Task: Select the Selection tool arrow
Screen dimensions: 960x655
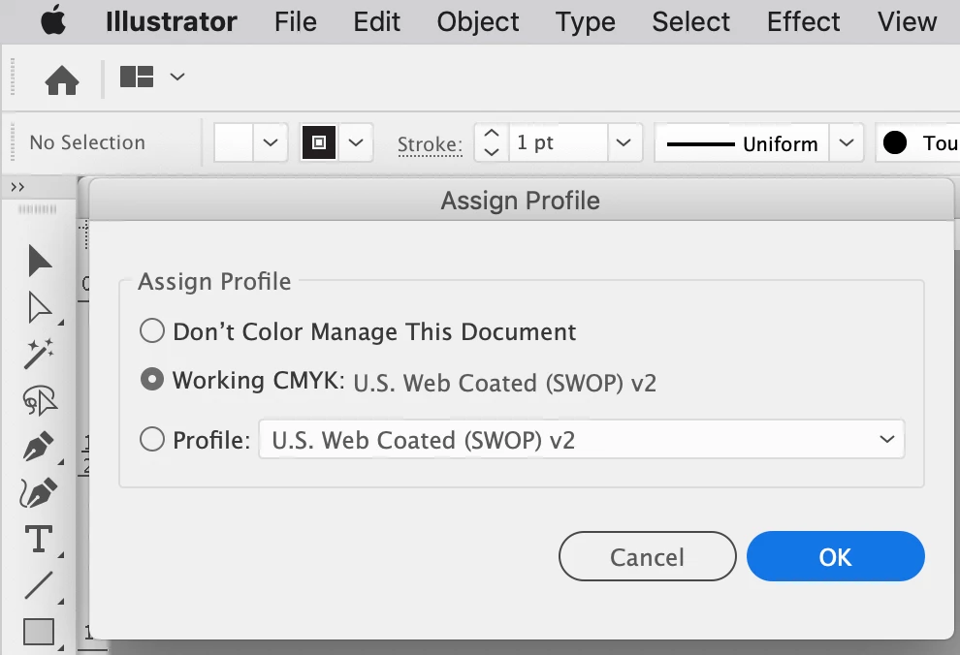Action: [40, 262]
